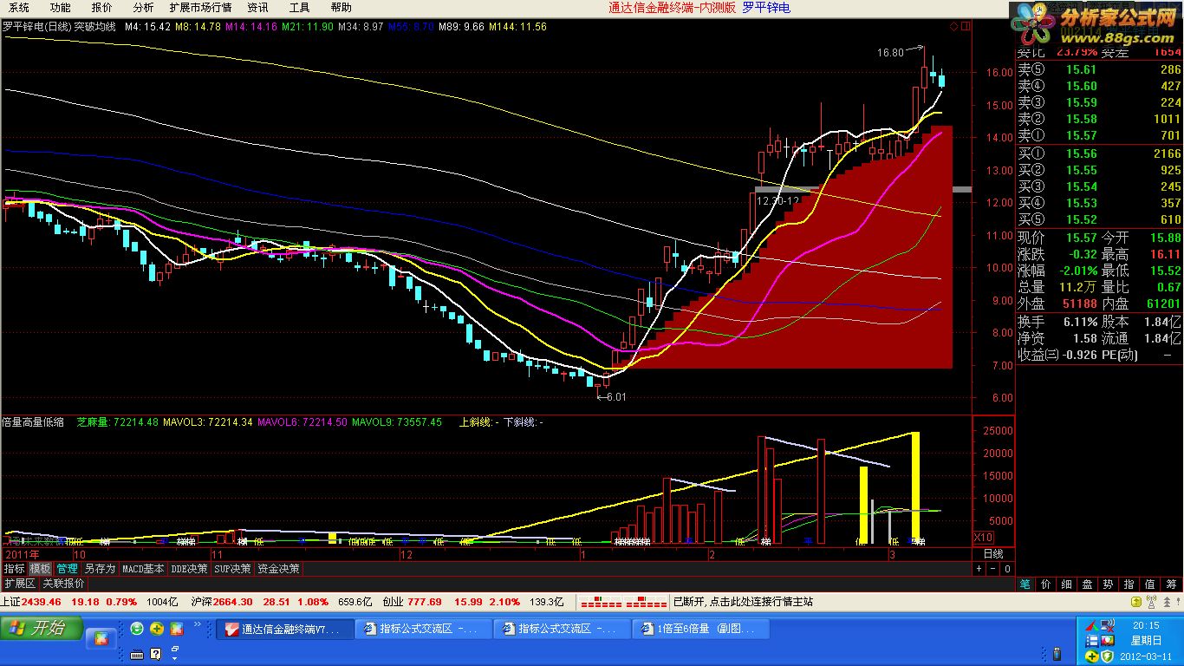Click the double-up-arrow icon in status bar

tap(1167, 602)
